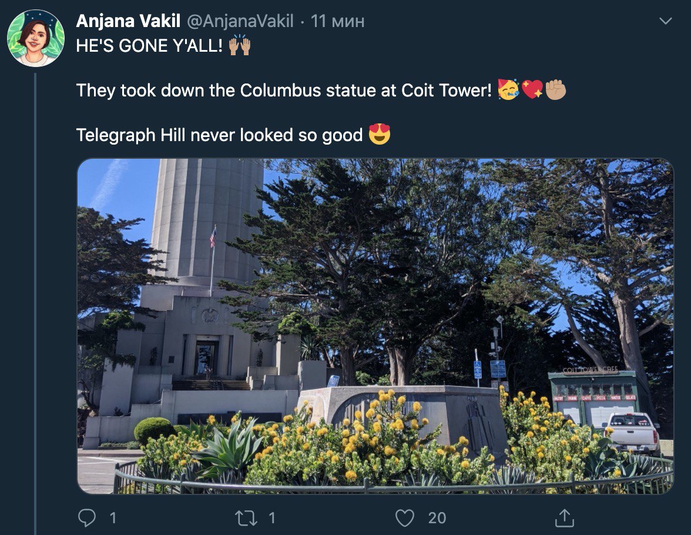Click the like count 20

tap(437, 518)
